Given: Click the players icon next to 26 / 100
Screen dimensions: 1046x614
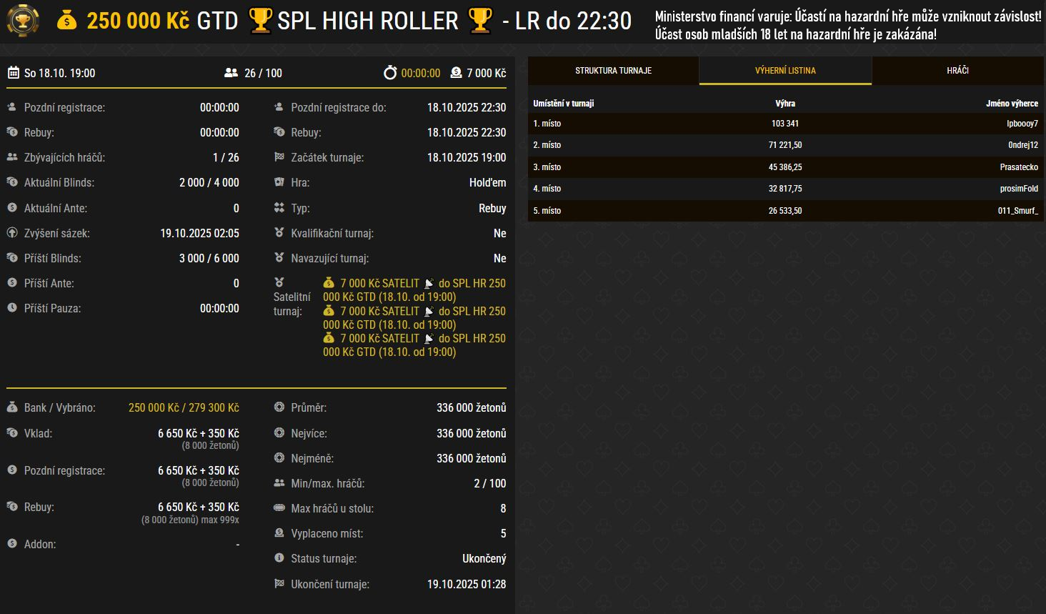Looking at the screenshot, I should click(x=231, y=73).
